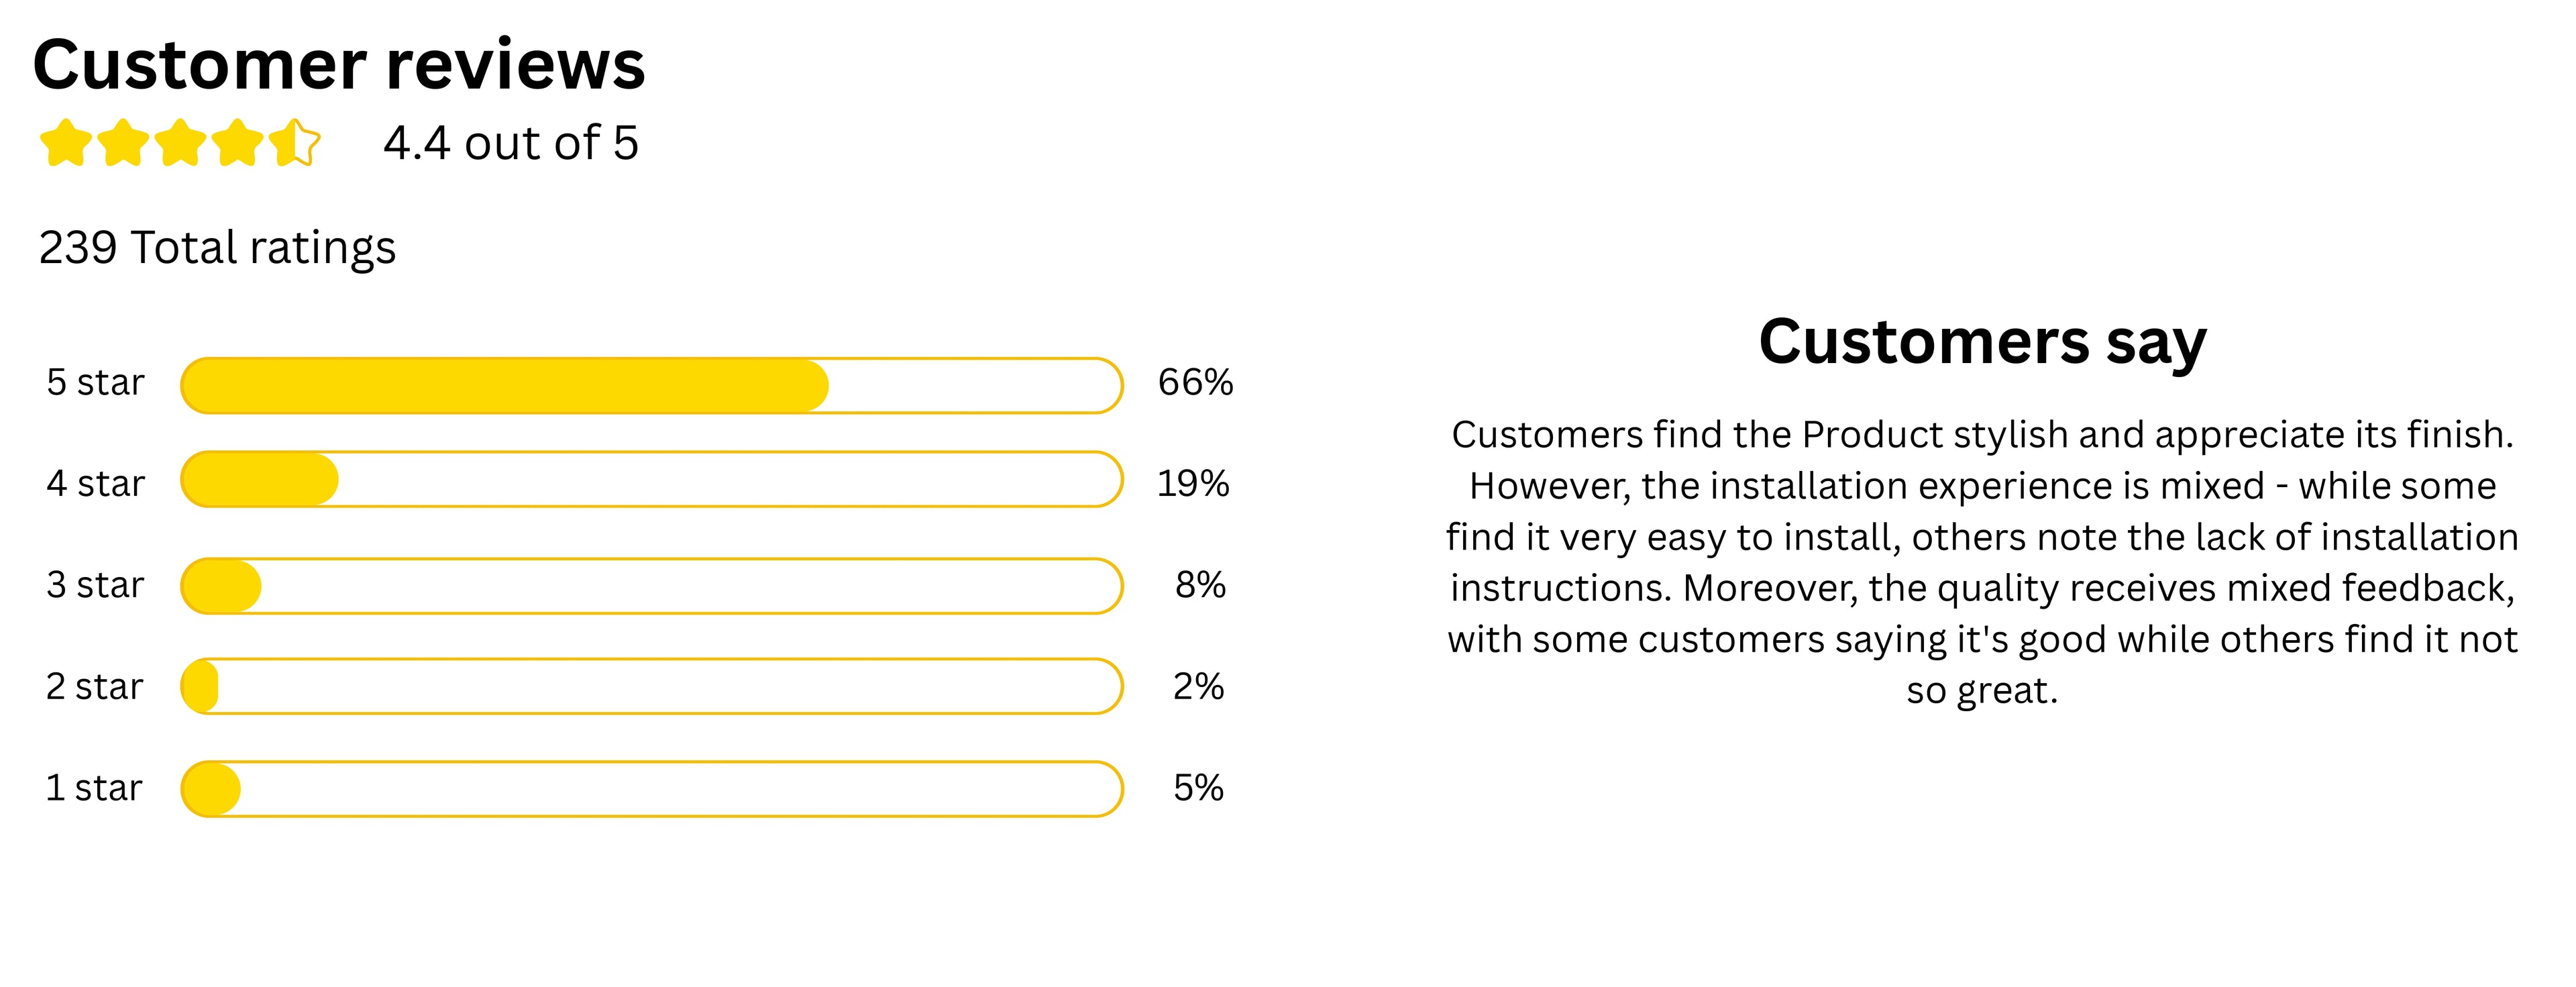Click the fourth yellow rating star

click(x=238, y=144)
